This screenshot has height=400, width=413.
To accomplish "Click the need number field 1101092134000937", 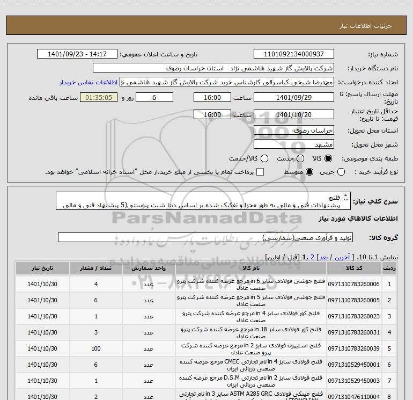I will (293, 54).
